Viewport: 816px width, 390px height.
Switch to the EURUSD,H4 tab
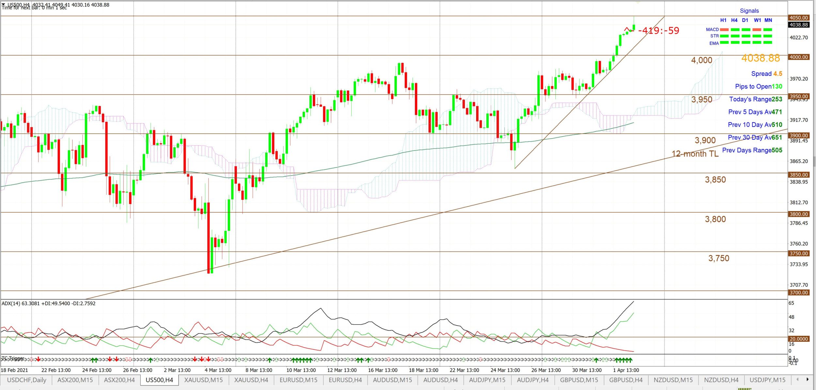pyautogui.click(x=345, y=380)
